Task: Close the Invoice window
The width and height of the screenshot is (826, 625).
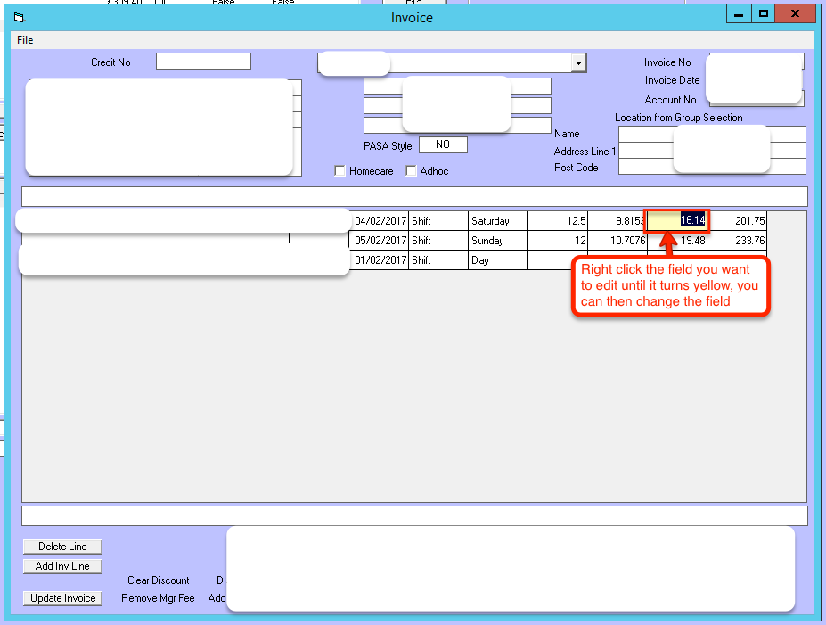Action: click(x=794, y=14)
